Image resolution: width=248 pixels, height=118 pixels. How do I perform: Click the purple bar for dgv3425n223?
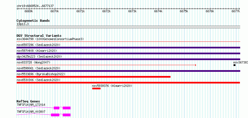128,59
